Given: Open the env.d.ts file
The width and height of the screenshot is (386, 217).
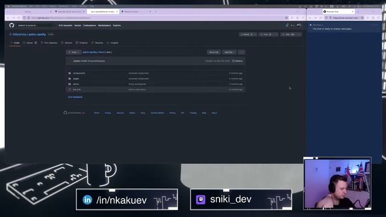Looking at the screenshot, I should coord(77,90).
